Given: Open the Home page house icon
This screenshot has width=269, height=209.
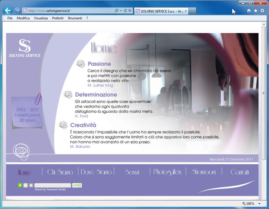Looking at the screenshot, I should 249,11.
